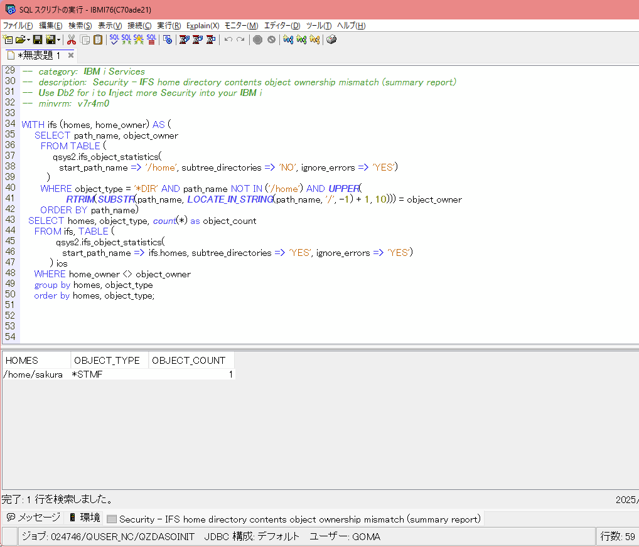
Task: Click the HOMES column header
Action: pyautogui.click(x=36, y=361)
